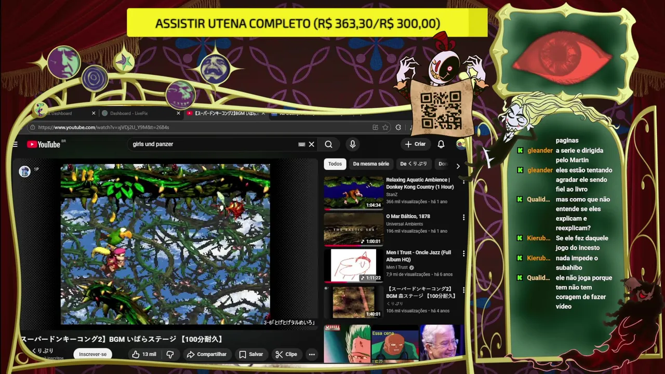Viewport: 665px width, 374px height.
Task: Click the QR code on the overlay
Action: coord(441,110)
